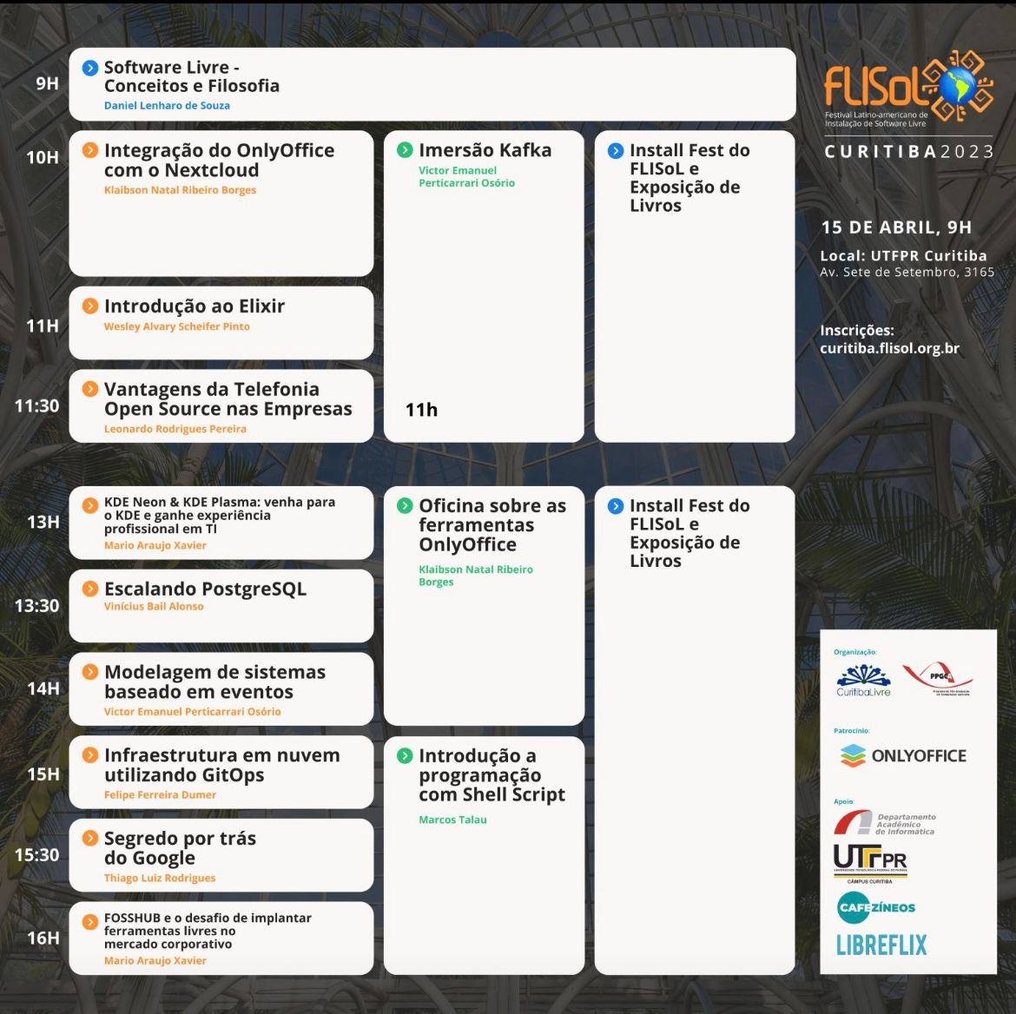Click the "11:30" time label
Image resolution: width=1016 pixels, height=1014 pixels.
pyautogui.click(x=37, y=405)
